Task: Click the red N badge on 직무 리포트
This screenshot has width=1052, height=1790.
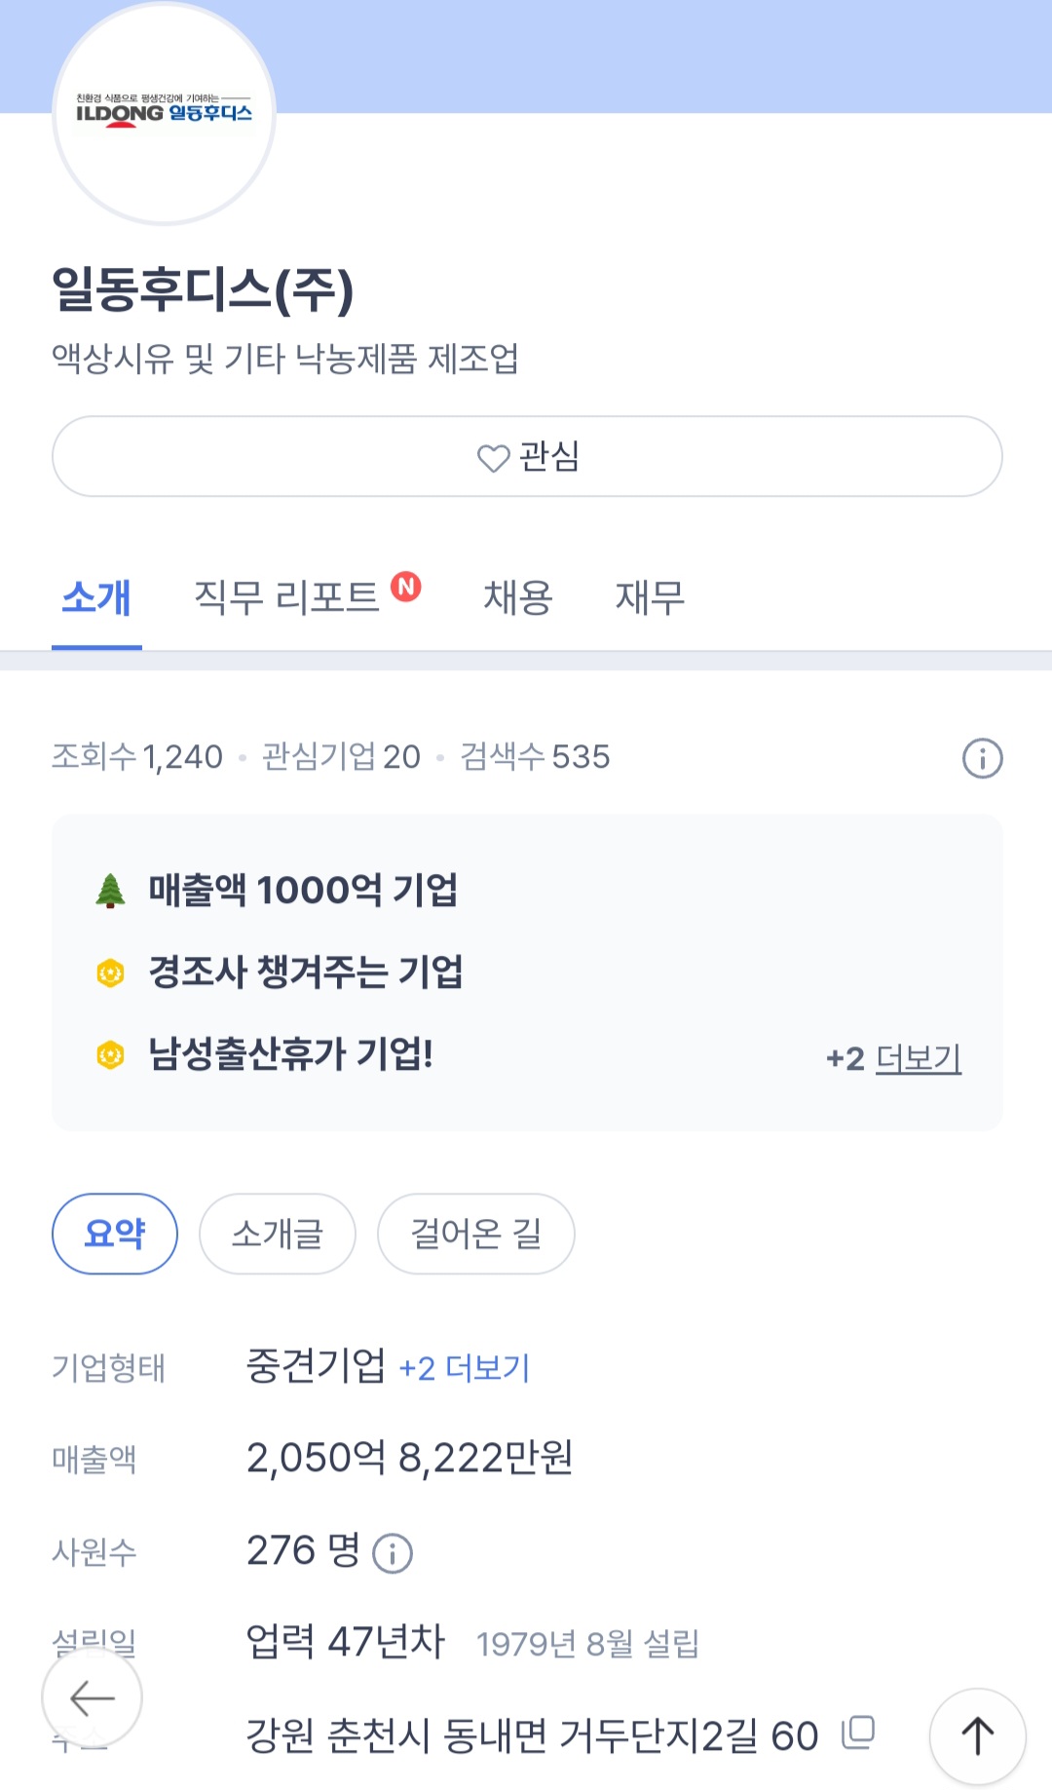Action: pyautogui.click(x=406, y=586)
